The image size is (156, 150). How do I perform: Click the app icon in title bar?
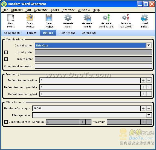point(4,4)
